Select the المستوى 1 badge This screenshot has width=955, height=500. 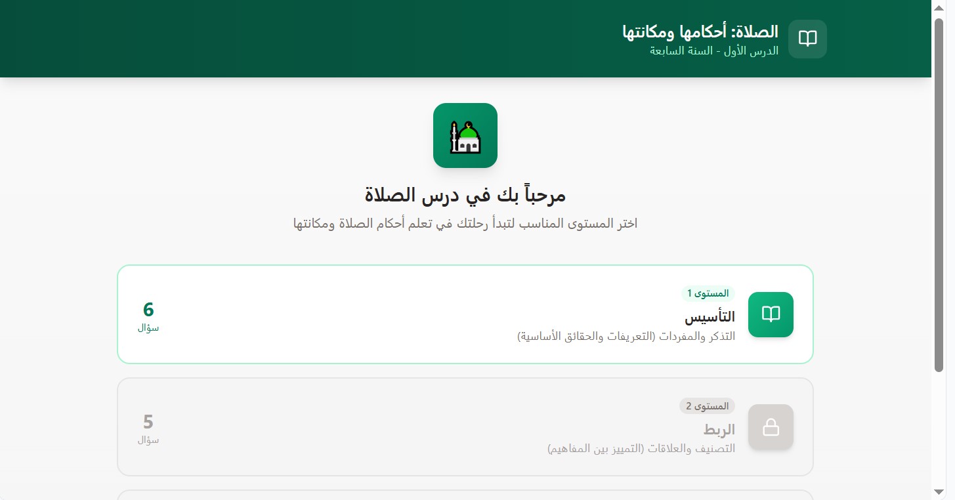point(708,293)
